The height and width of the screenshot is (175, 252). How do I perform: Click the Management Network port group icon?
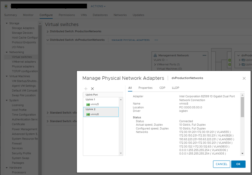coord(155,56)
